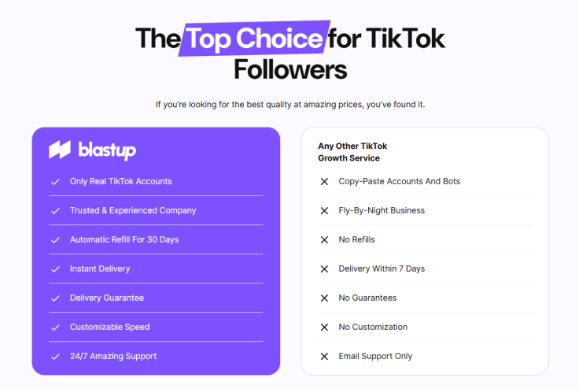
Task: Select X icon next to No Customization
Action: (x=324, y=328)
